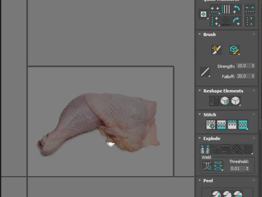The height and width of the screenshot is (197, 262).
Task: Select Align Horizontally to Pivot icon
Action: point(215,9)
